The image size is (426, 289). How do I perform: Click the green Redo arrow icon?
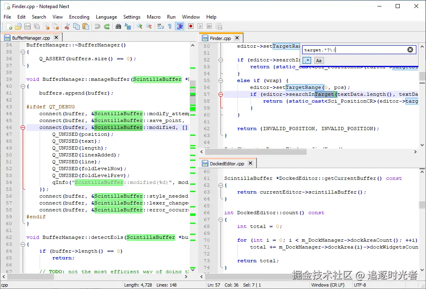107,26
